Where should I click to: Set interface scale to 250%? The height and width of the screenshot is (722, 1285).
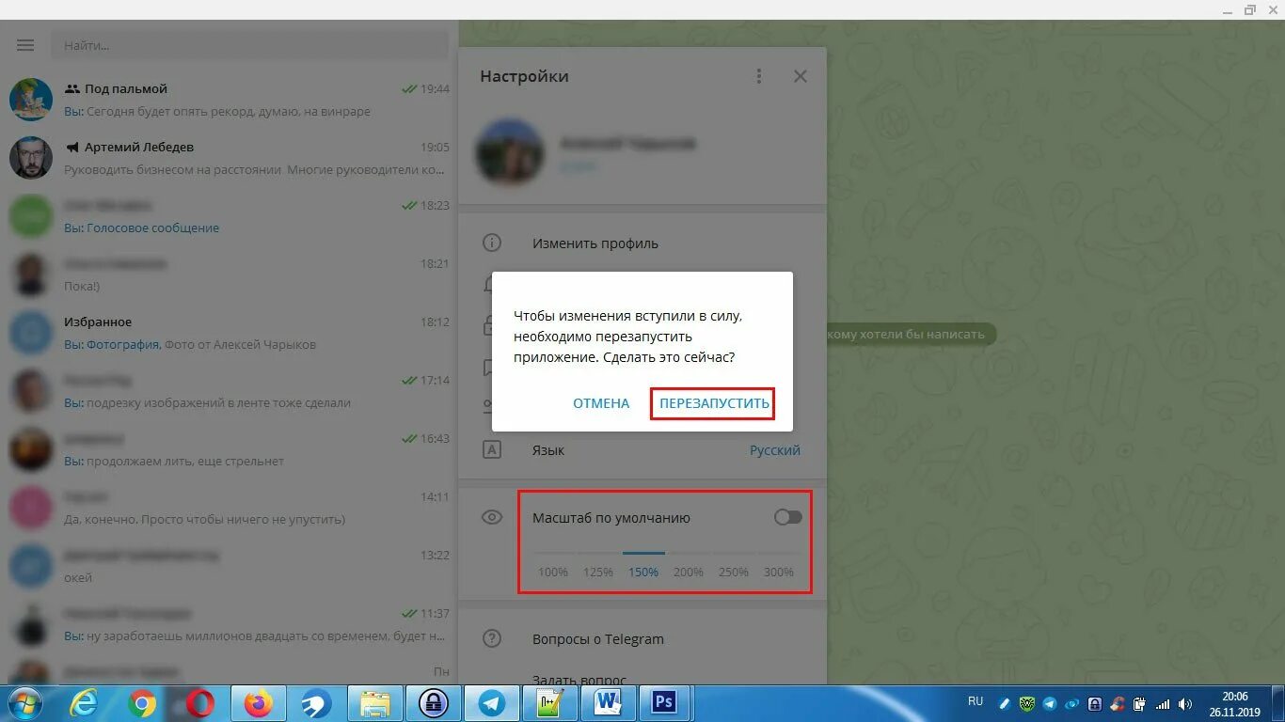734,572
